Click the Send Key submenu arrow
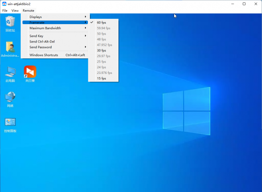 point(85,36)
